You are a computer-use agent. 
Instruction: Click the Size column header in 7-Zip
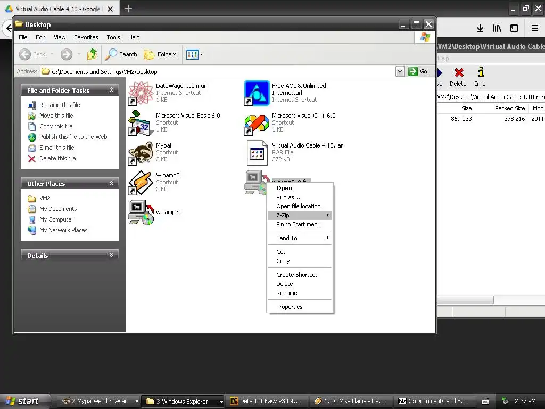[x=456, y=108]
